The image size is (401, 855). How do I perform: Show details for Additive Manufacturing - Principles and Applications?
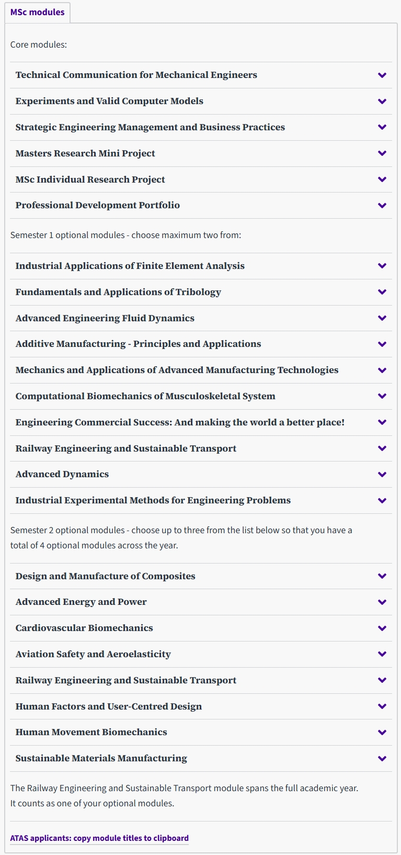pos(138,344)
